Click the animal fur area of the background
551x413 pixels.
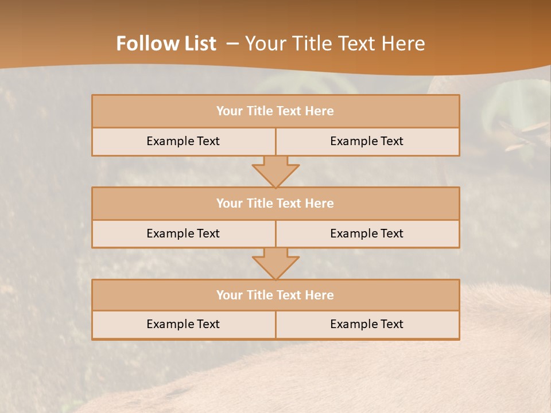[x=351, y=383]
